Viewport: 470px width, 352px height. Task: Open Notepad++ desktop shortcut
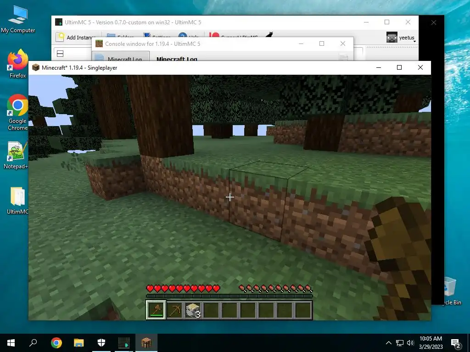coord(17,155)
